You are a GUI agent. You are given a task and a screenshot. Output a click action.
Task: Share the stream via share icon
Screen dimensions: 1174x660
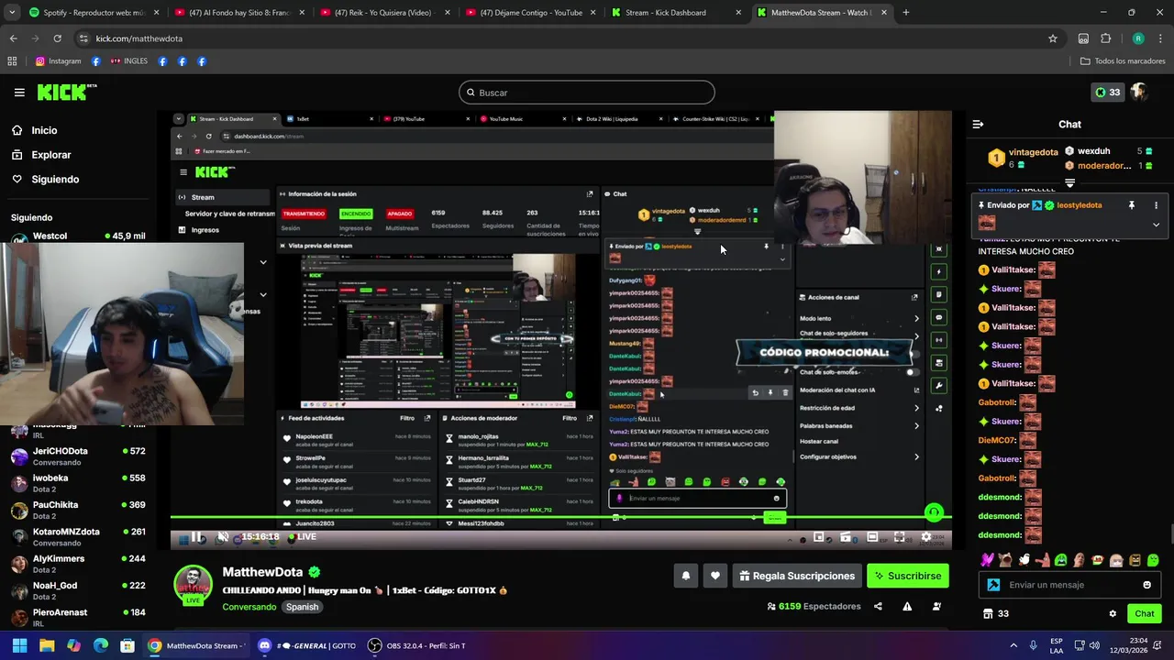pyautogui.click(x=878, y=606)
